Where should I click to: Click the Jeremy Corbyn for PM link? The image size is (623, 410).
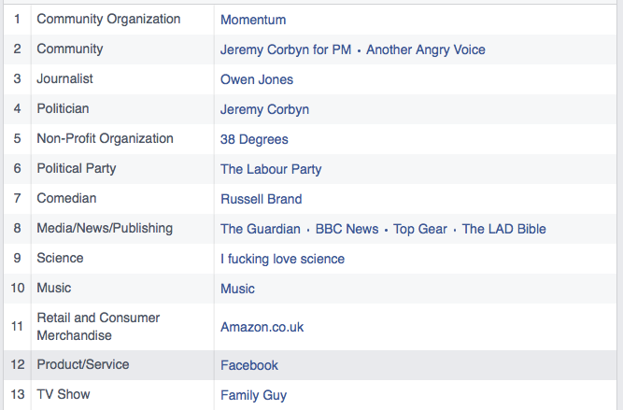click(286, 49)
